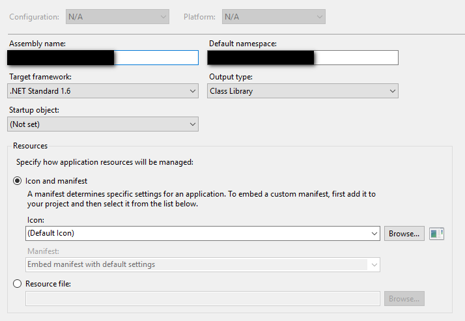Click into the Assembly name text field
The height and width of the screenshot is (321, 465).
[103, 58]
